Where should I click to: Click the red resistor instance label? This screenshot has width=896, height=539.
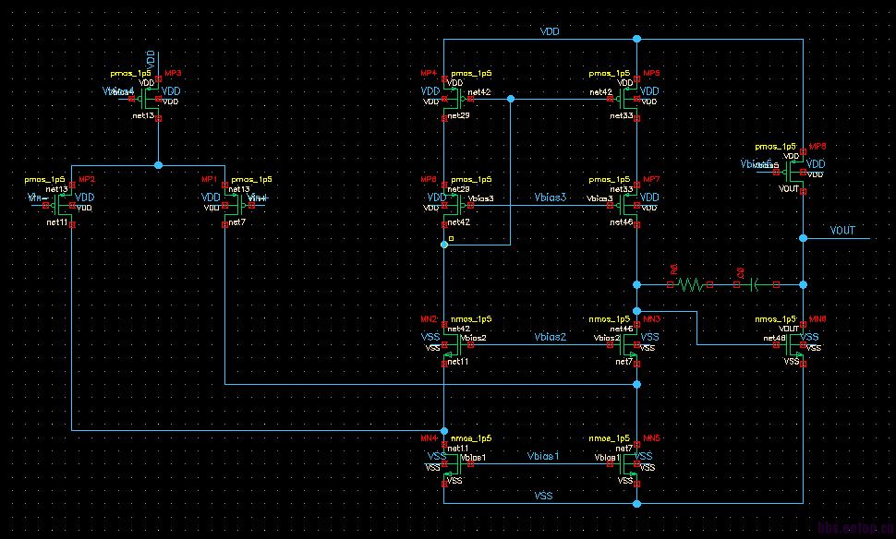click(674, 269)
